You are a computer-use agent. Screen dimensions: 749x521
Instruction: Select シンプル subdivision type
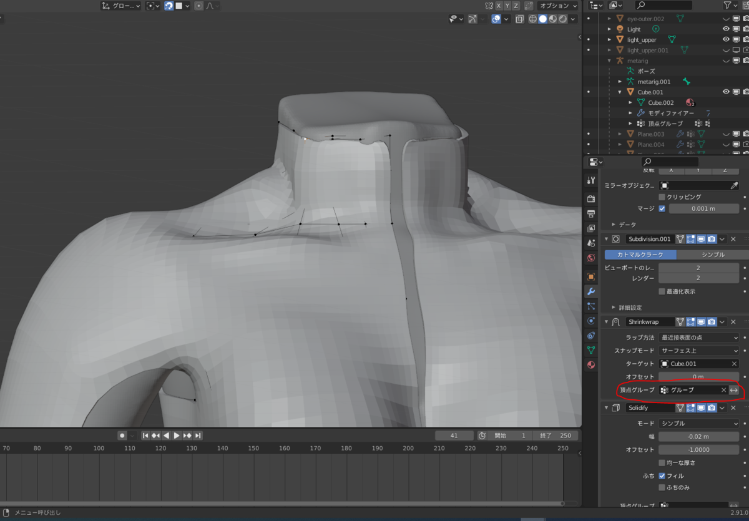pyautogui.click(x=713, y=255)
